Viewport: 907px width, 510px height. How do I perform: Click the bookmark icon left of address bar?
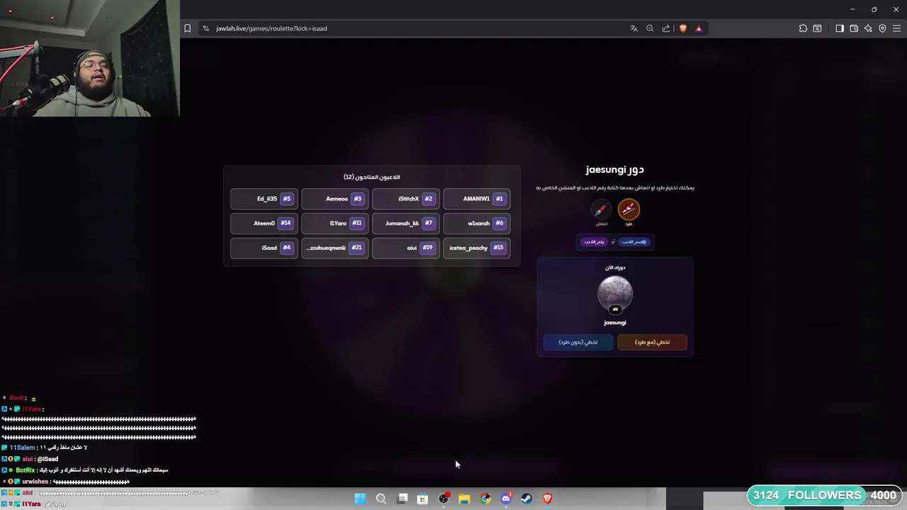[187, 28]
